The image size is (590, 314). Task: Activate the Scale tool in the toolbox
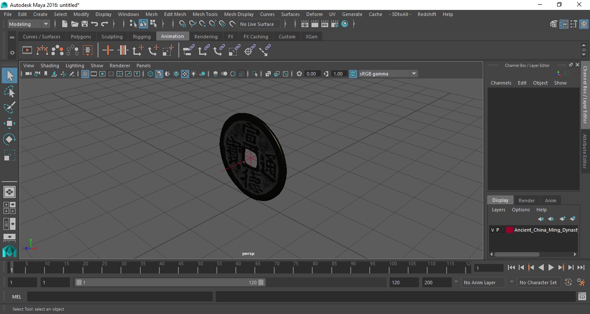[10, 155]
